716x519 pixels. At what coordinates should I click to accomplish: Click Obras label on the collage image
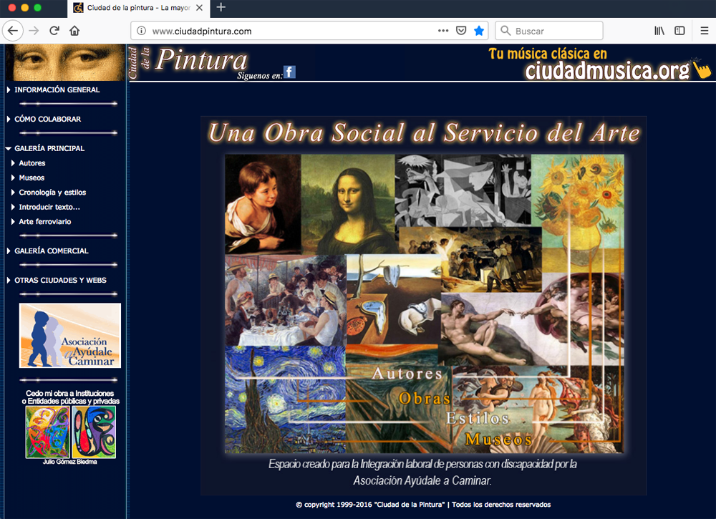(425, 399)
